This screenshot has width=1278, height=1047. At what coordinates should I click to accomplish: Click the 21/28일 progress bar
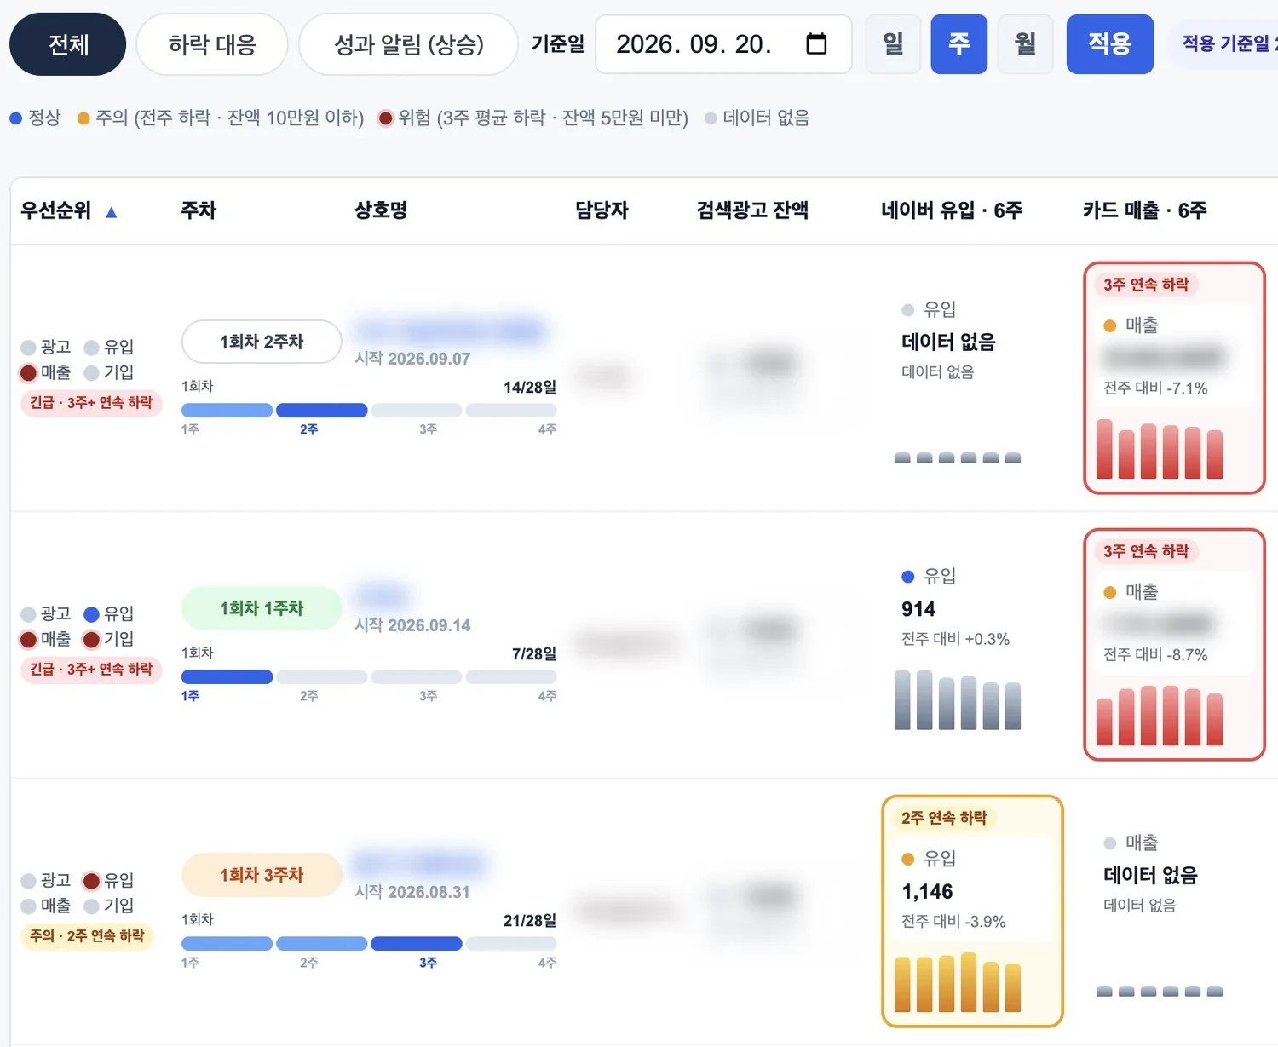click(369, 944)
